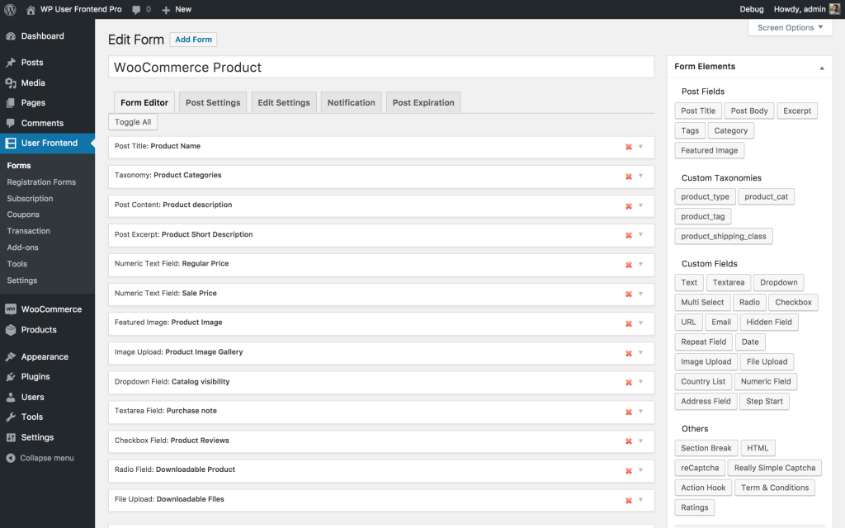Viewport: 845px width, 528px height.
Task: Expand the Regular Price row arrow
Action: (640, 264)
